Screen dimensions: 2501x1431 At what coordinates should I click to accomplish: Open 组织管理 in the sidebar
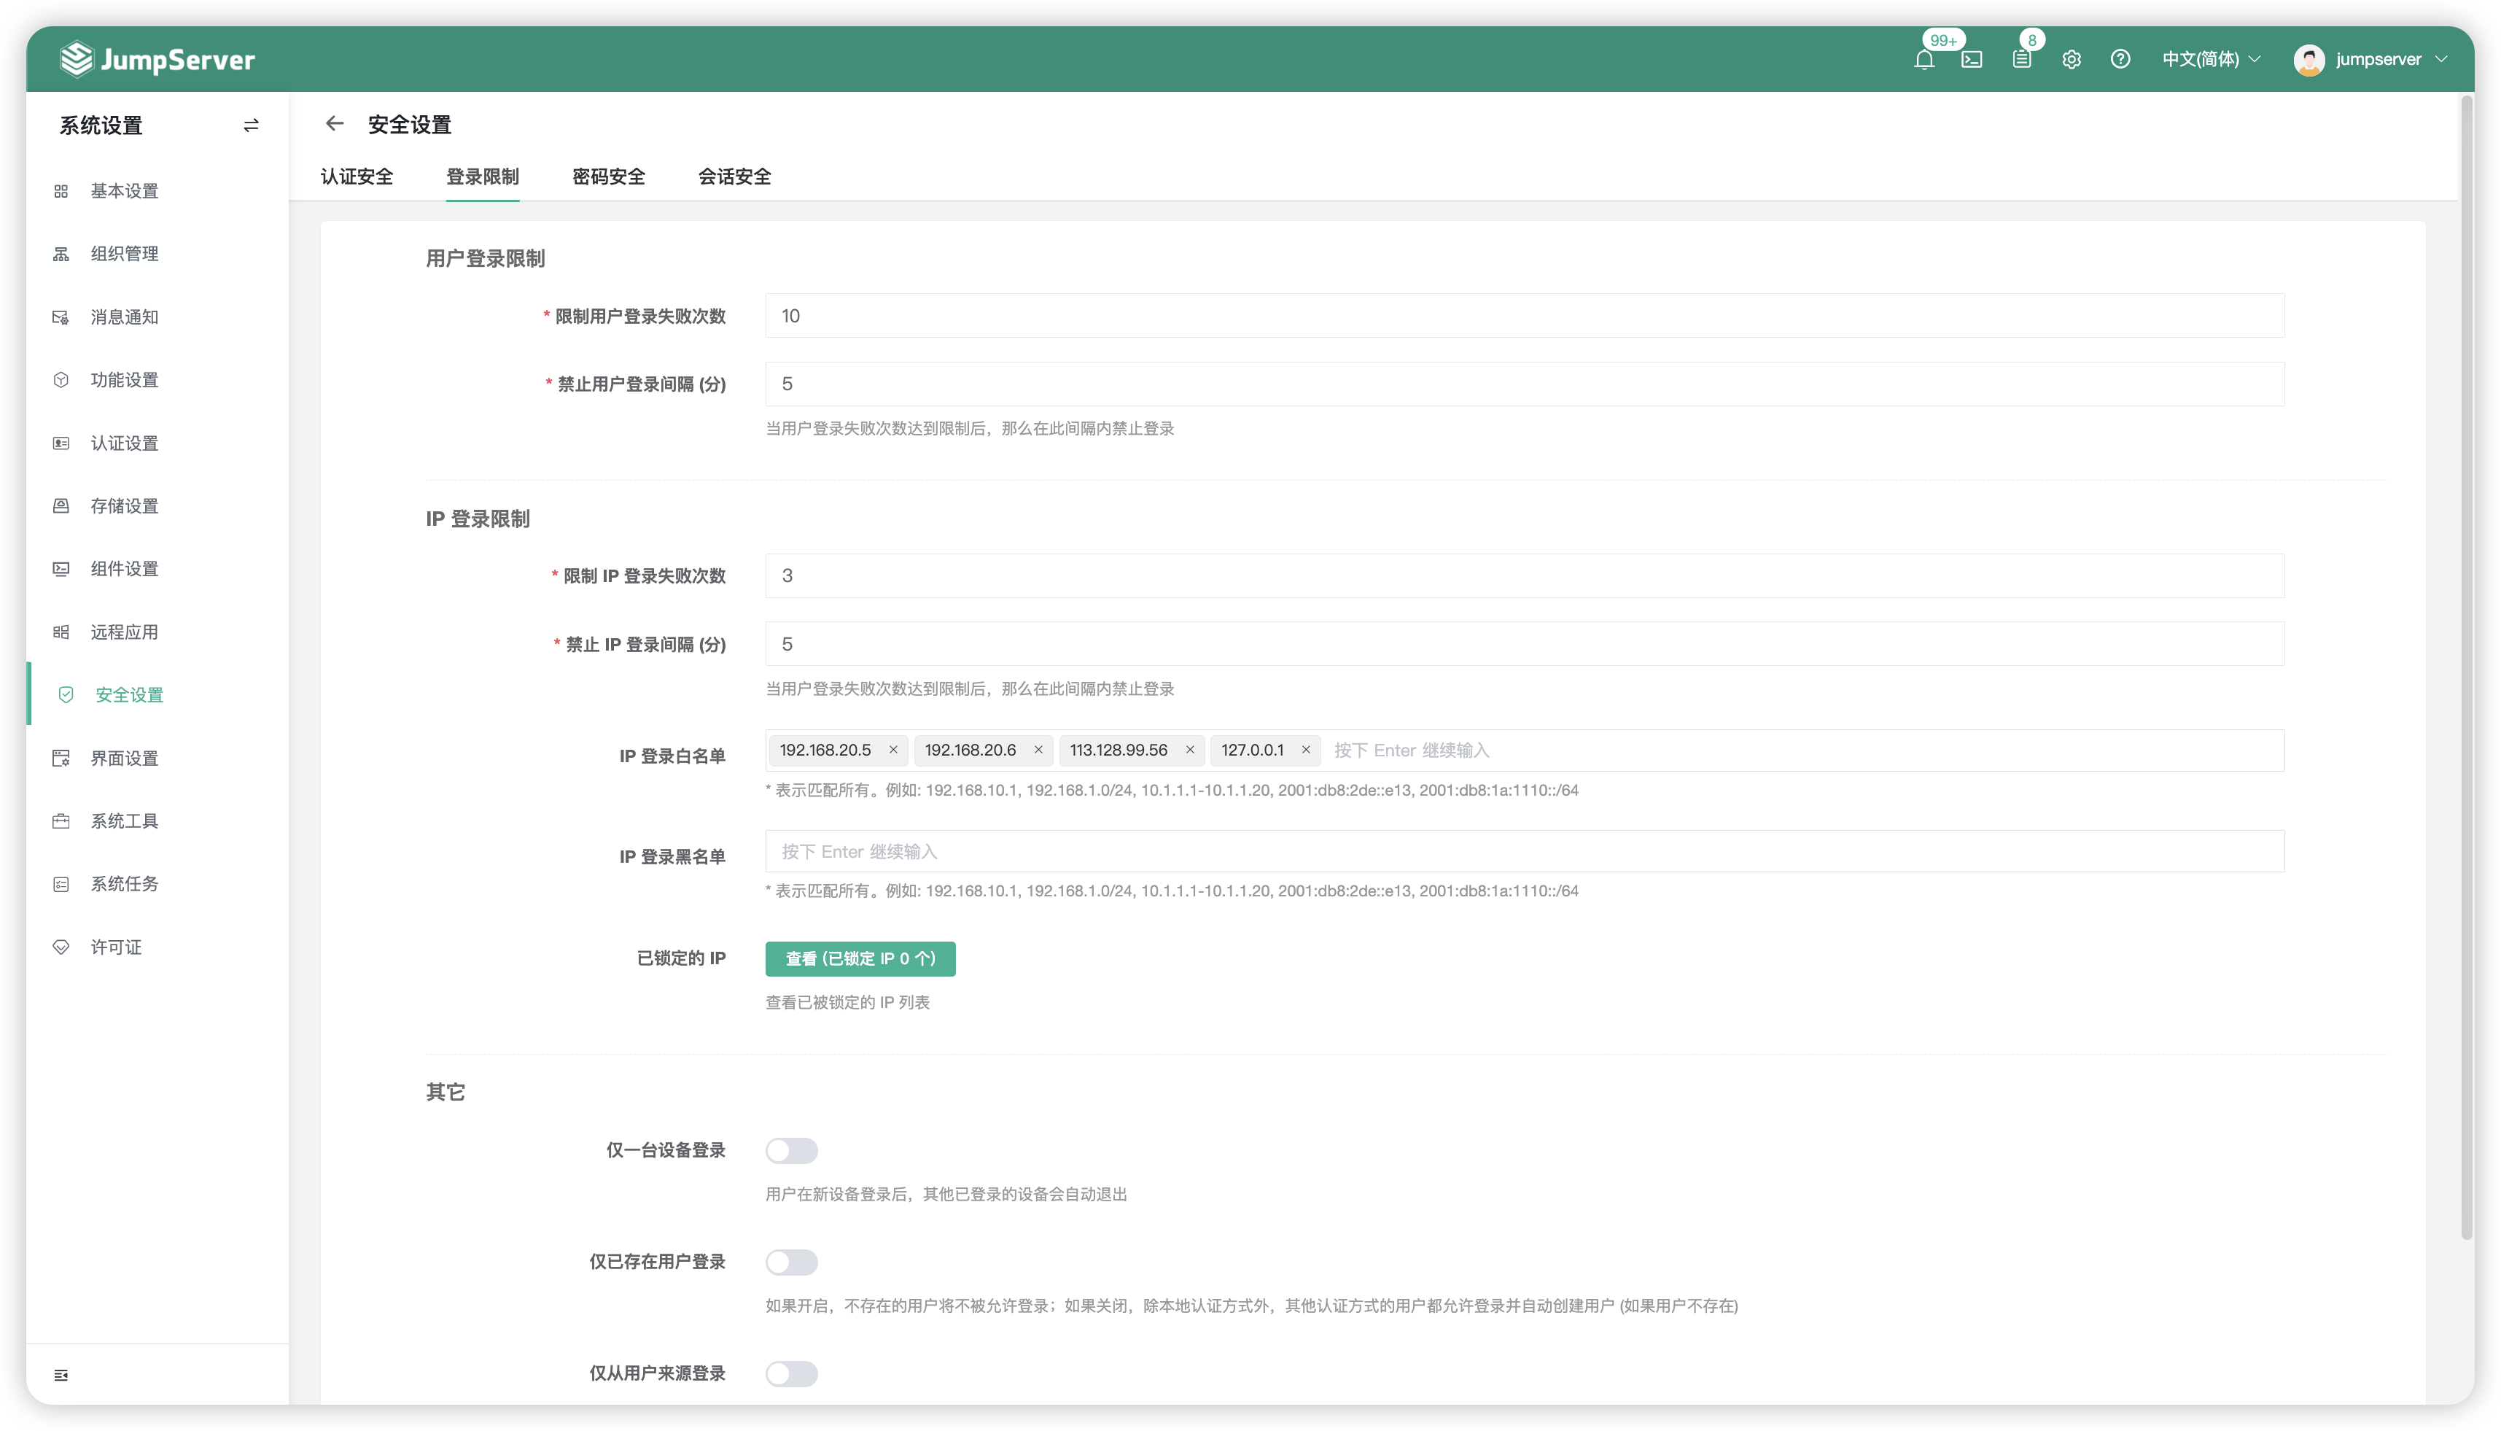pos(157,254)
